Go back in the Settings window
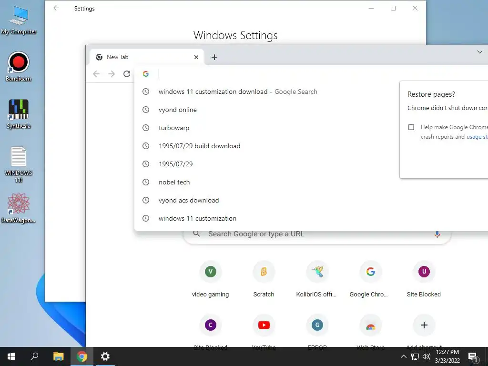The height and width of the screenshot is (366, 488). (56, 8)
